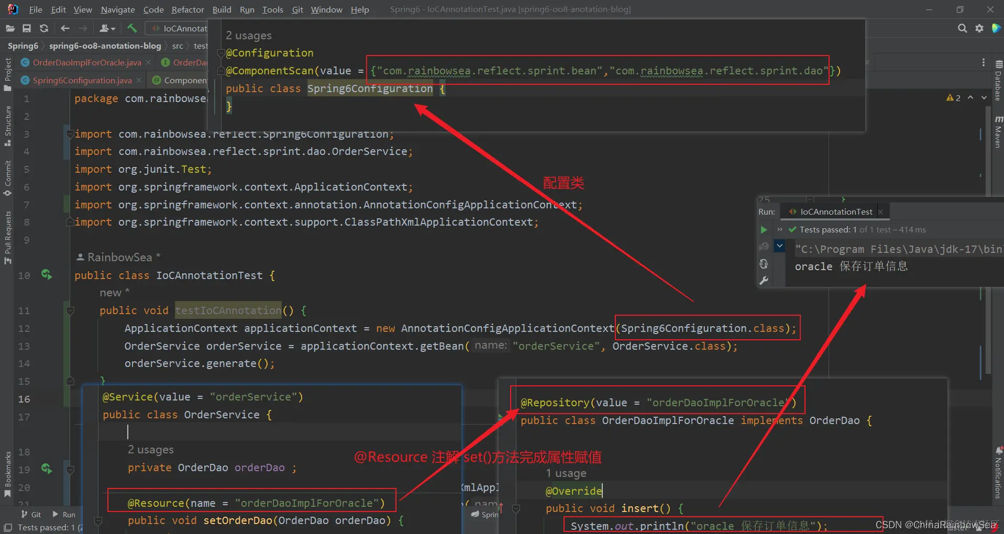Open the Git tool window at bottom
The width and height of the screenshot is (1004, 534).
click(x=31, y=515)
